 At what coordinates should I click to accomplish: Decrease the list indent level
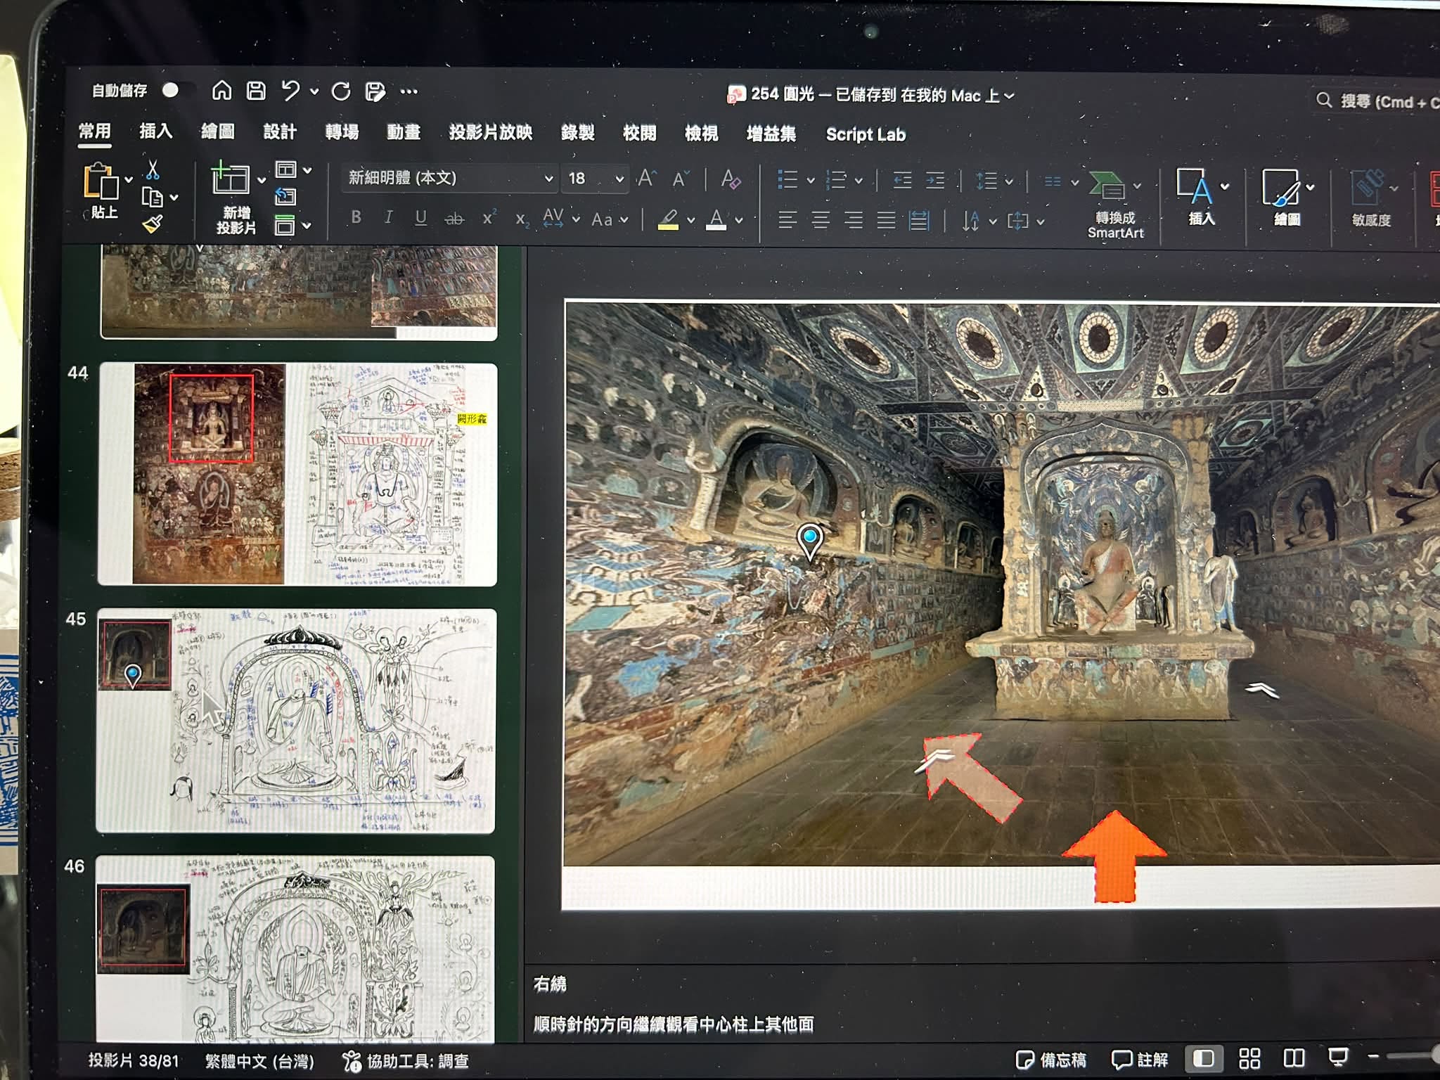pos(902,181)
